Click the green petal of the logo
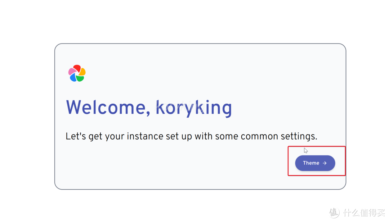This screenshot has width=389, height=222. coord(80,78)
